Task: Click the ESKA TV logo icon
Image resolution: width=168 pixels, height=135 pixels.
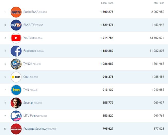Action: point(16,25)
